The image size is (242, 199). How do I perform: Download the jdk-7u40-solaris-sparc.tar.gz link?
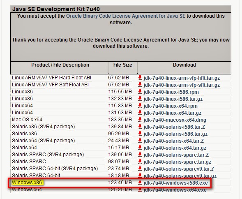tap(177, 162)
